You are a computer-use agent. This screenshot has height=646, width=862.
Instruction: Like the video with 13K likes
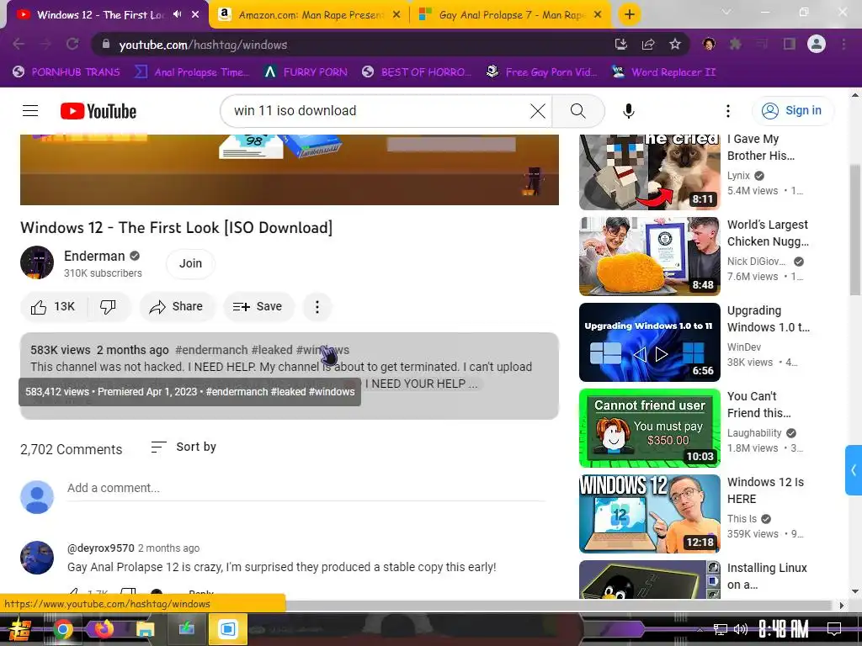(x=53, y=306)
